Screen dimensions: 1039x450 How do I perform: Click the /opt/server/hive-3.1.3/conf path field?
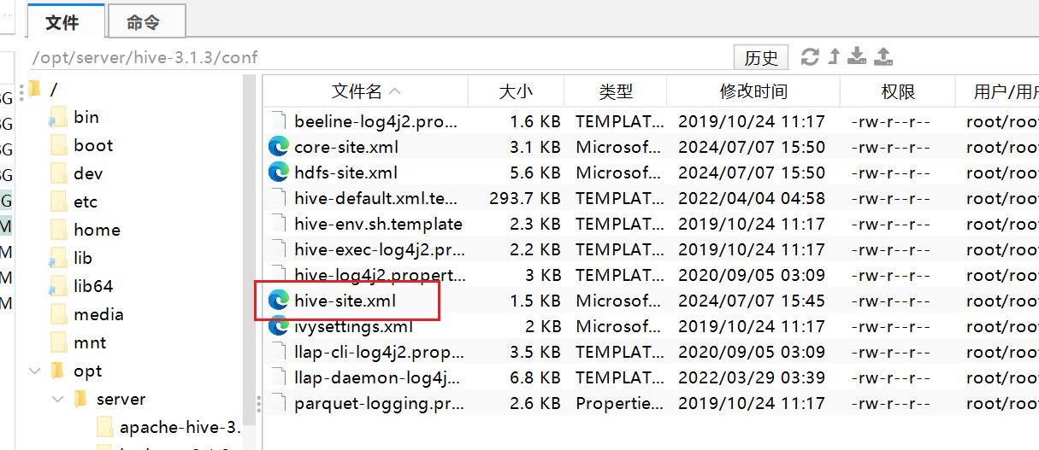point(381,57)
